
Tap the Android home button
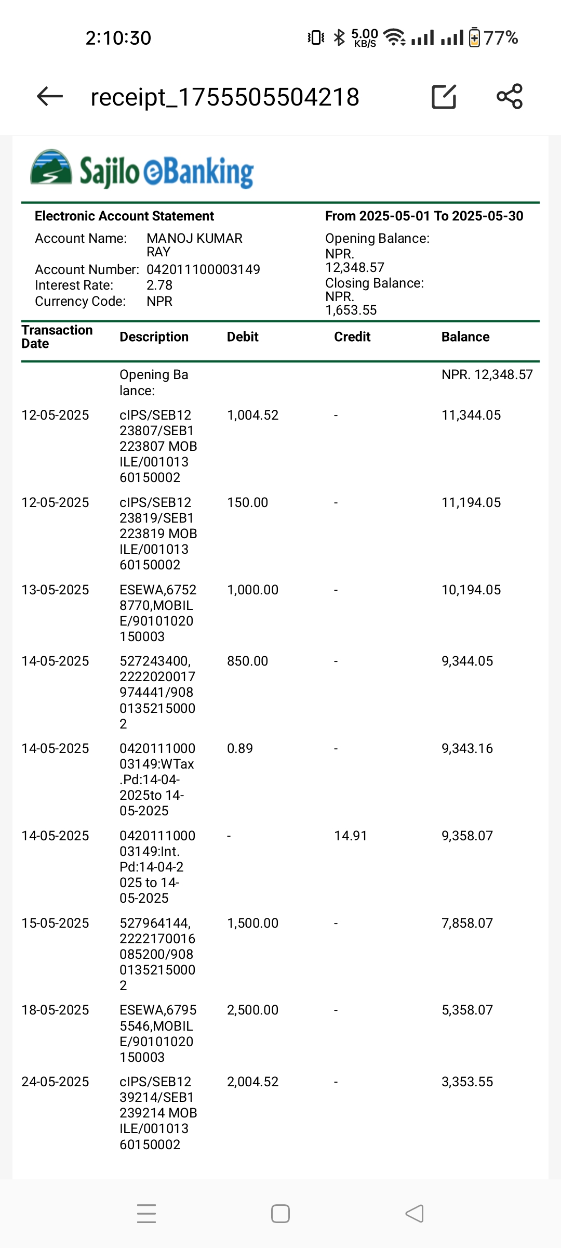(x=280, y=1214)
